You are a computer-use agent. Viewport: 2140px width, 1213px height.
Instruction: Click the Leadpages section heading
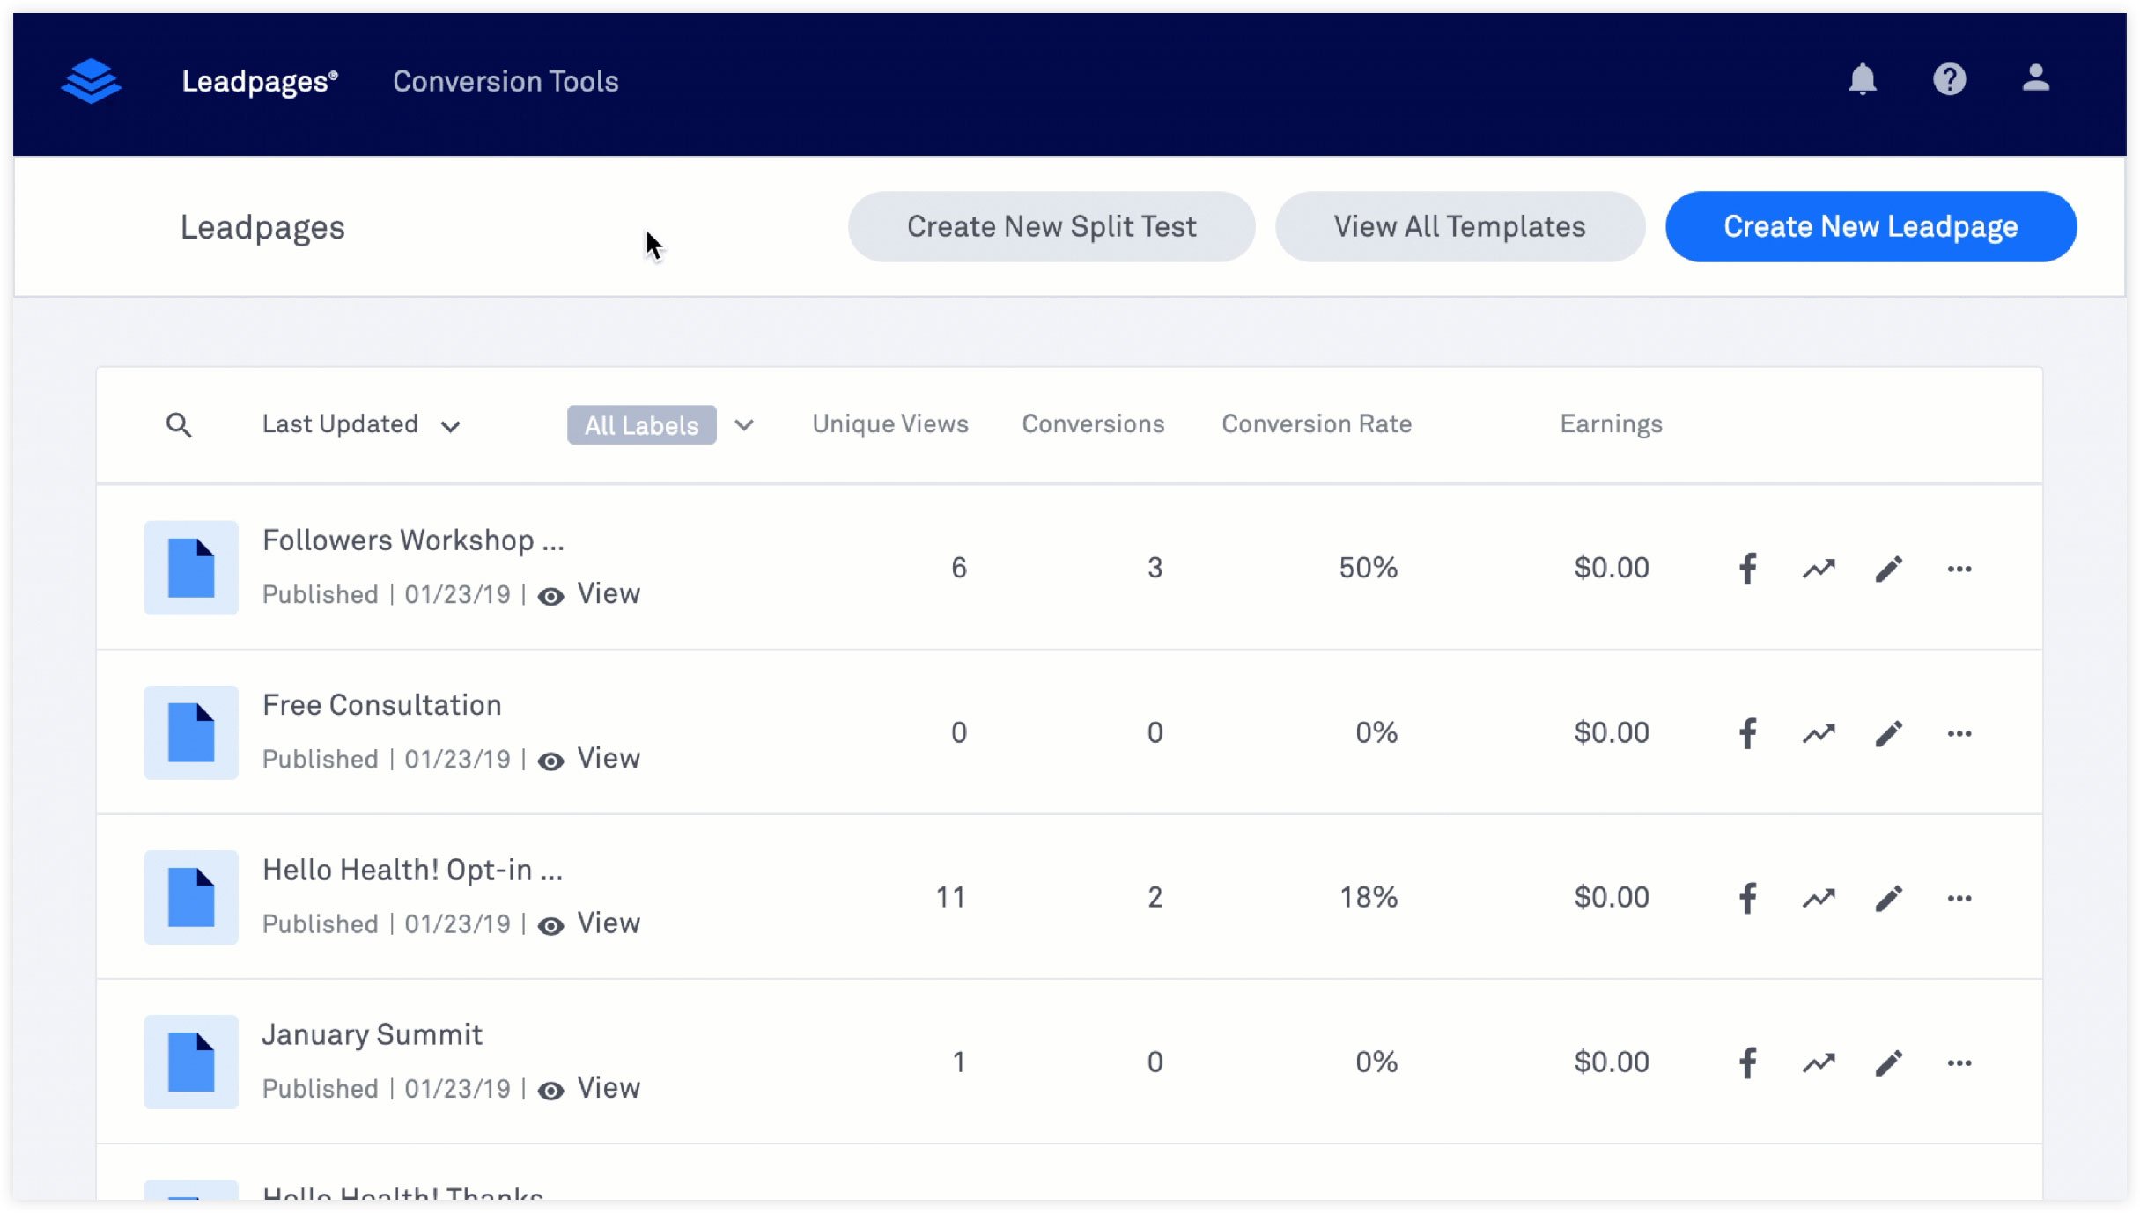[262, 227]
